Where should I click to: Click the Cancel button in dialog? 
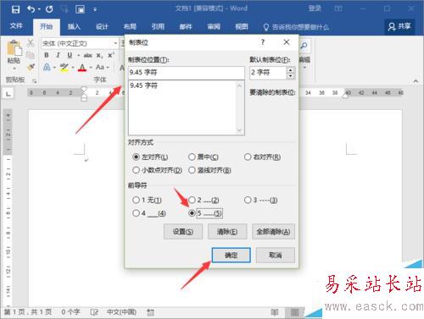tap(276, 256)
